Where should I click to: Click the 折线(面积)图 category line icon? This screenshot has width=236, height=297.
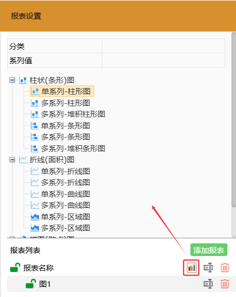pos(23,160)
